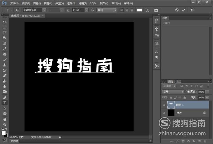This screenshot has width=213, height=144.
Task: Open anti-aliasing dropdown 锐利
Action: tap(107, 10)
